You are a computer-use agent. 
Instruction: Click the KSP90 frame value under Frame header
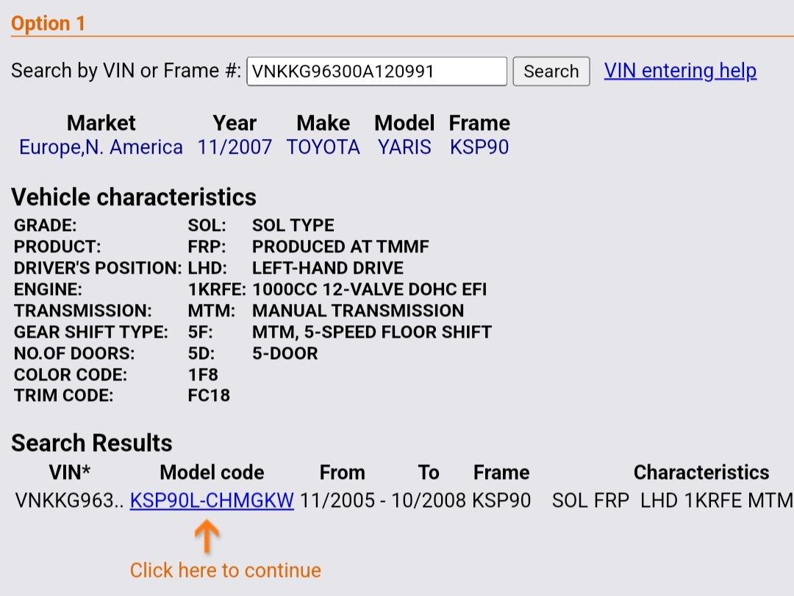click(x=479, y=147)
